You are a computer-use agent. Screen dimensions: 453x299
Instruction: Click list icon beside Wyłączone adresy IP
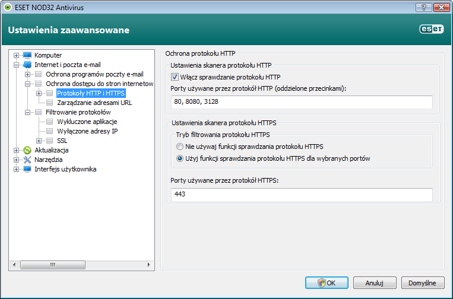click(50, 131)
